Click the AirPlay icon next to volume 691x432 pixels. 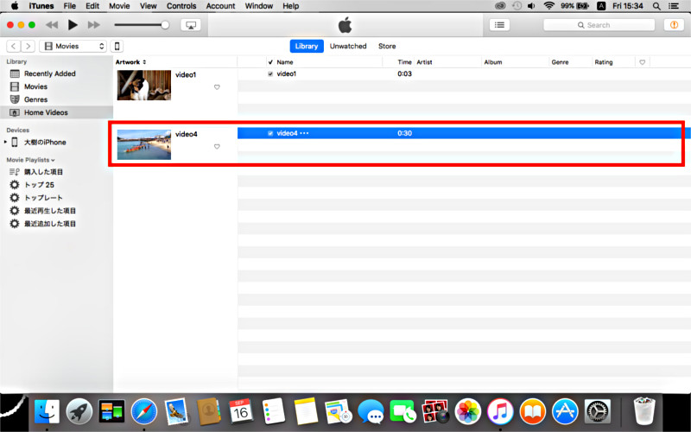190,25
